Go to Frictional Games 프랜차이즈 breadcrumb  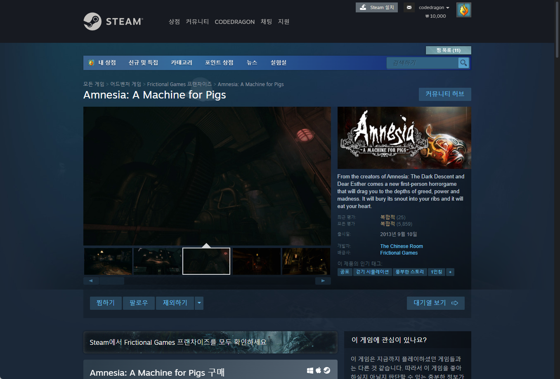179,84
